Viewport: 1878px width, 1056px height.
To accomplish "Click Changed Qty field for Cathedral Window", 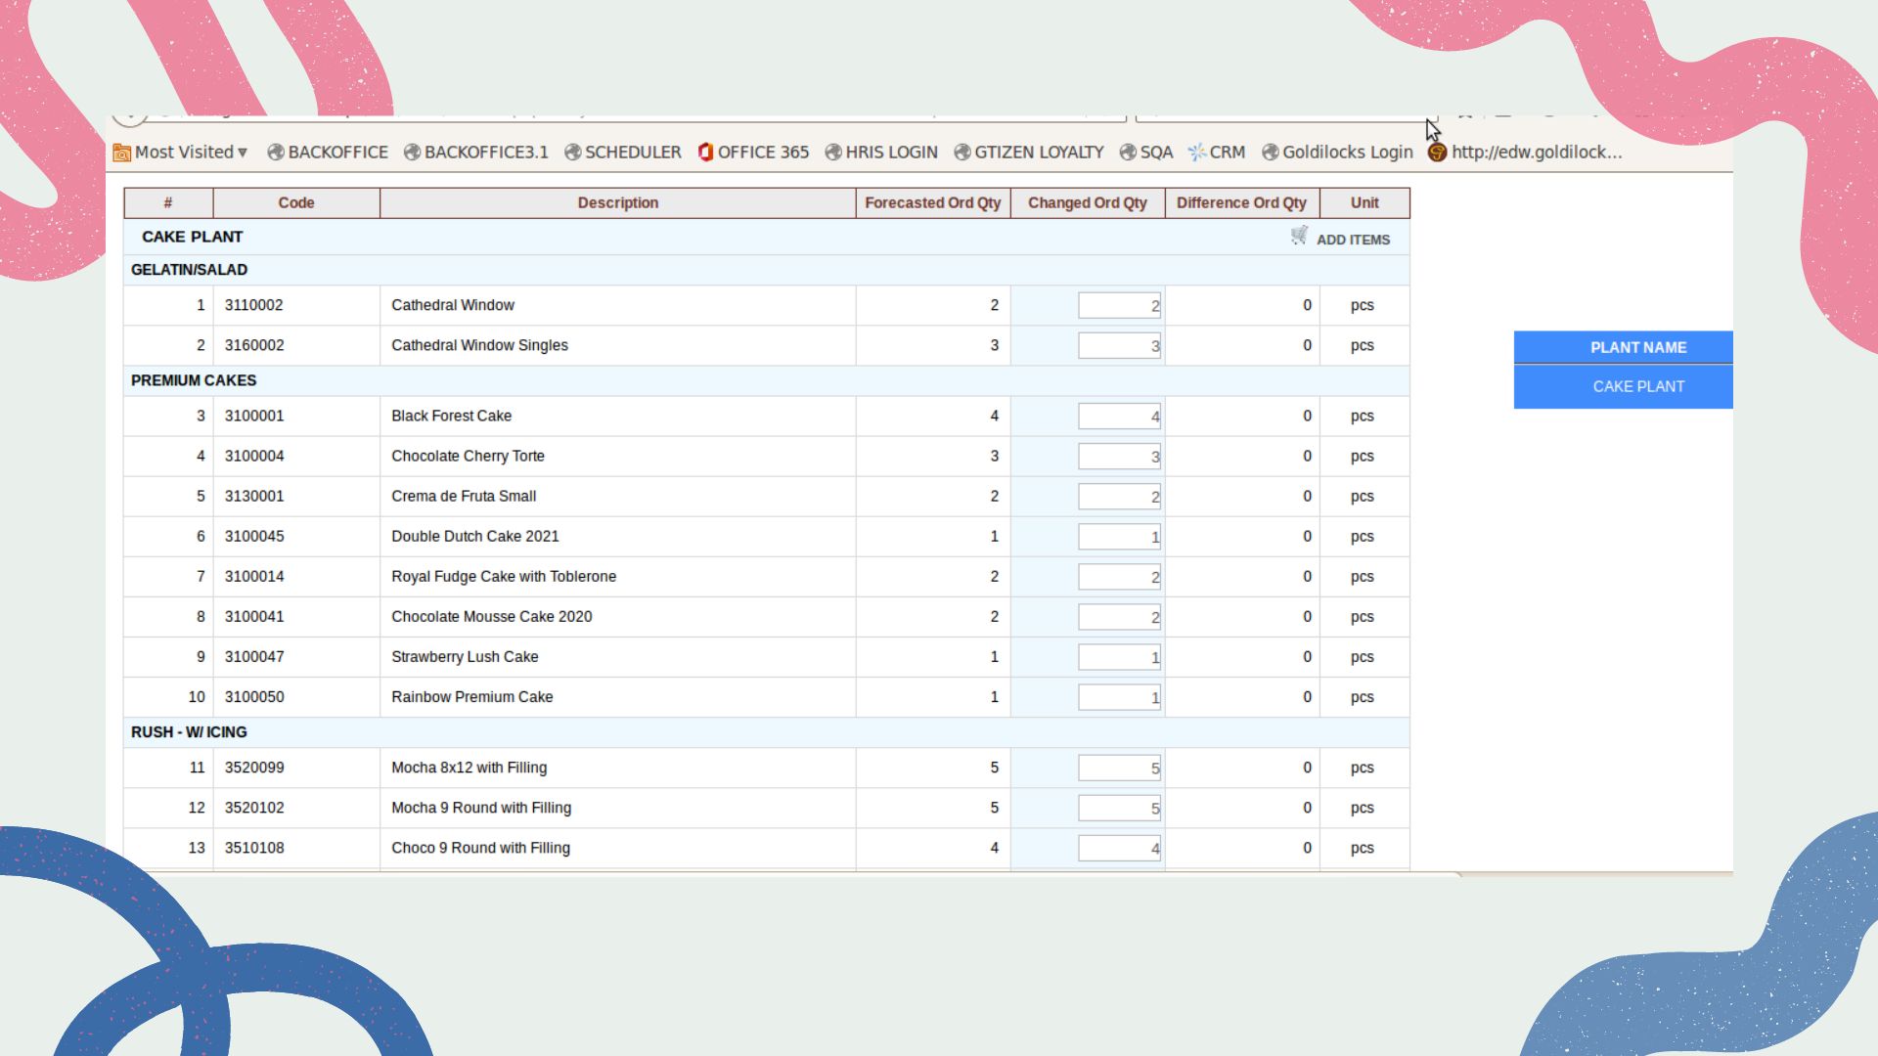I will pyautogui.click(x=1119, y=306).
